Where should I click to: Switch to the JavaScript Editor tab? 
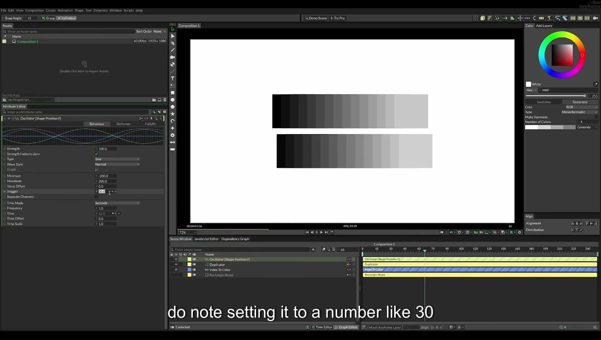tap(206, 239)
